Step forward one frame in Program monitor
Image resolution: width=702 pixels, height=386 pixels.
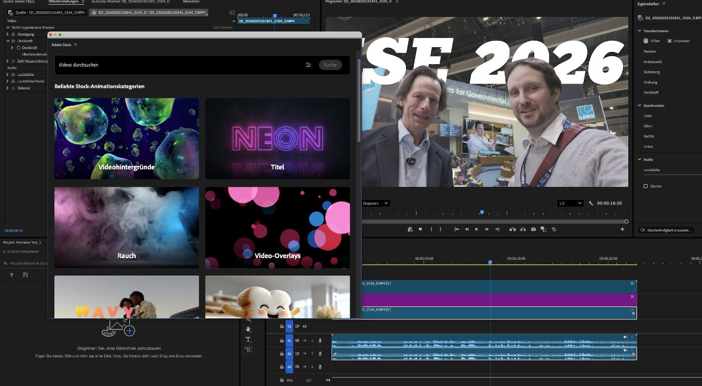point(487,229)
